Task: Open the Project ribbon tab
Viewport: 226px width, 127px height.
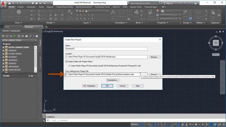Action: coord(20,7)
